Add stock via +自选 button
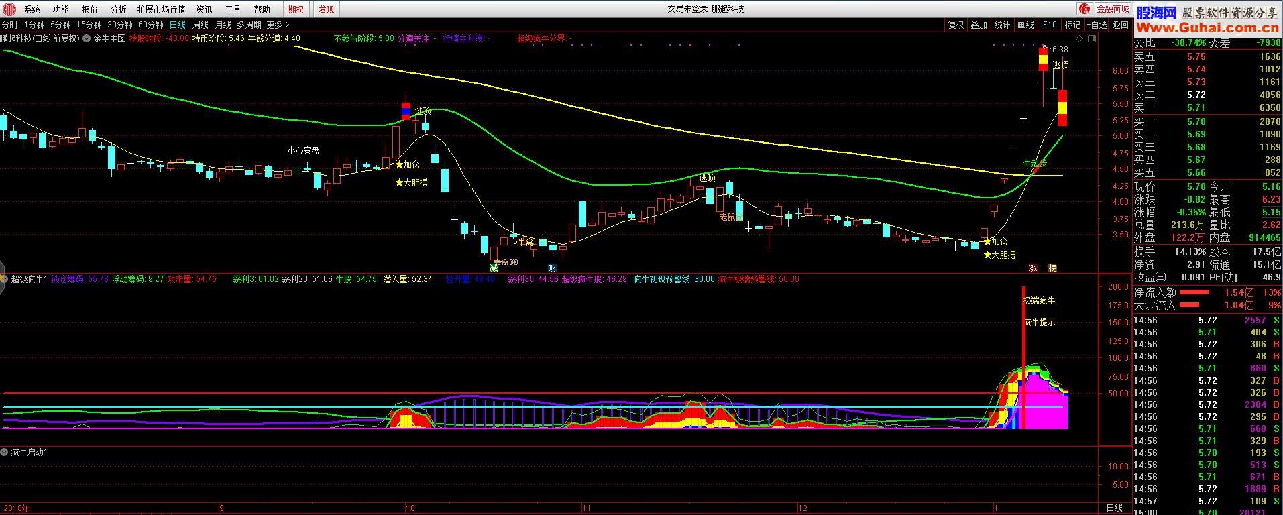The width and height of the screenshot is (1283, 515). (1096, 25)
